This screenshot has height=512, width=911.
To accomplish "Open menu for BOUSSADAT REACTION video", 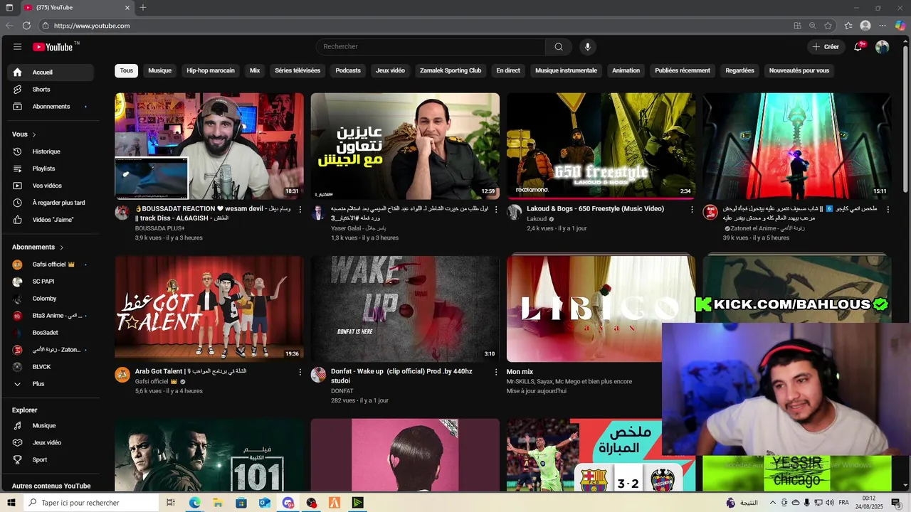I will click(x=300, y=210).
